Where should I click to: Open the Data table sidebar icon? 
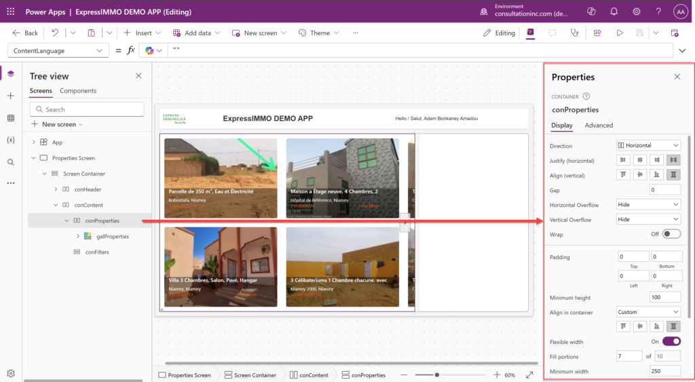pyautogui.click(x=11, y=118)
